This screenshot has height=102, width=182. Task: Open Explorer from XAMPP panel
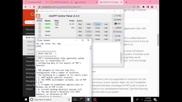coord(117,28)
